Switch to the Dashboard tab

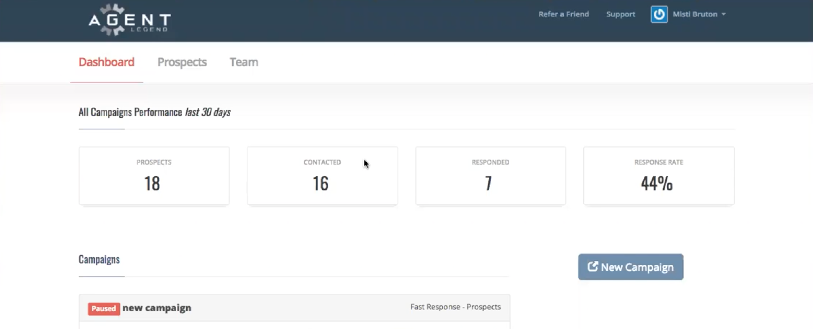tap(106, 62)
